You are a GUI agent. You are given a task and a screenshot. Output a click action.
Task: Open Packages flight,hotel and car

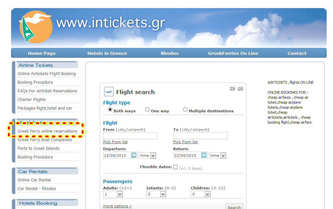pyautogui.click(x=45, y=108)
